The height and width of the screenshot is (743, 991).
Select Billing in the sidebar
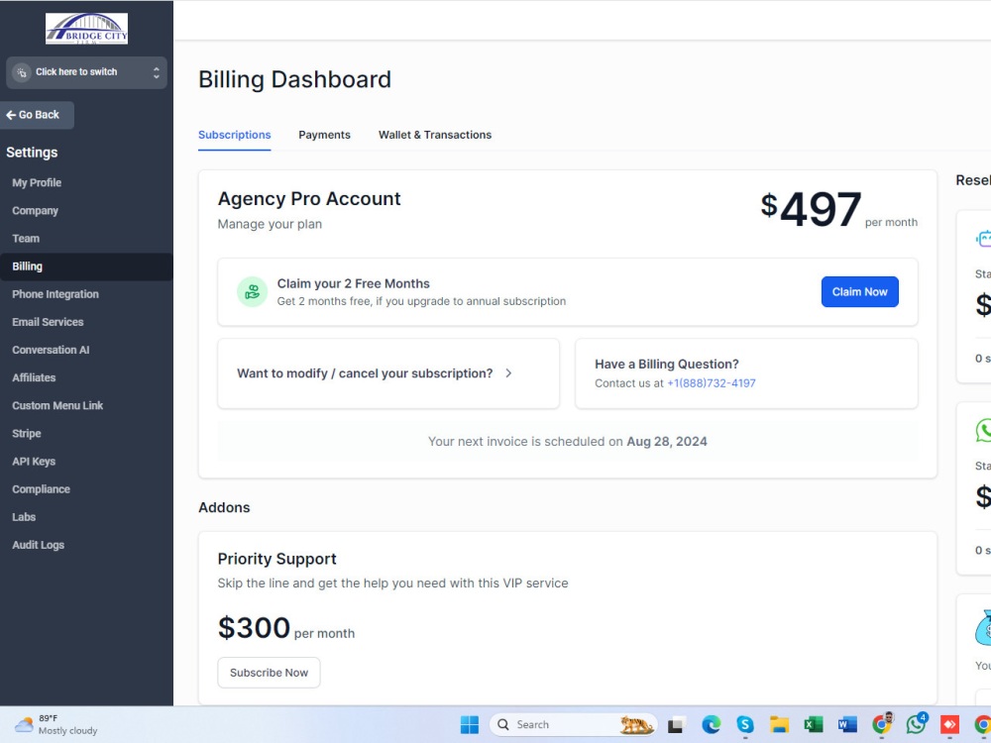86,266
